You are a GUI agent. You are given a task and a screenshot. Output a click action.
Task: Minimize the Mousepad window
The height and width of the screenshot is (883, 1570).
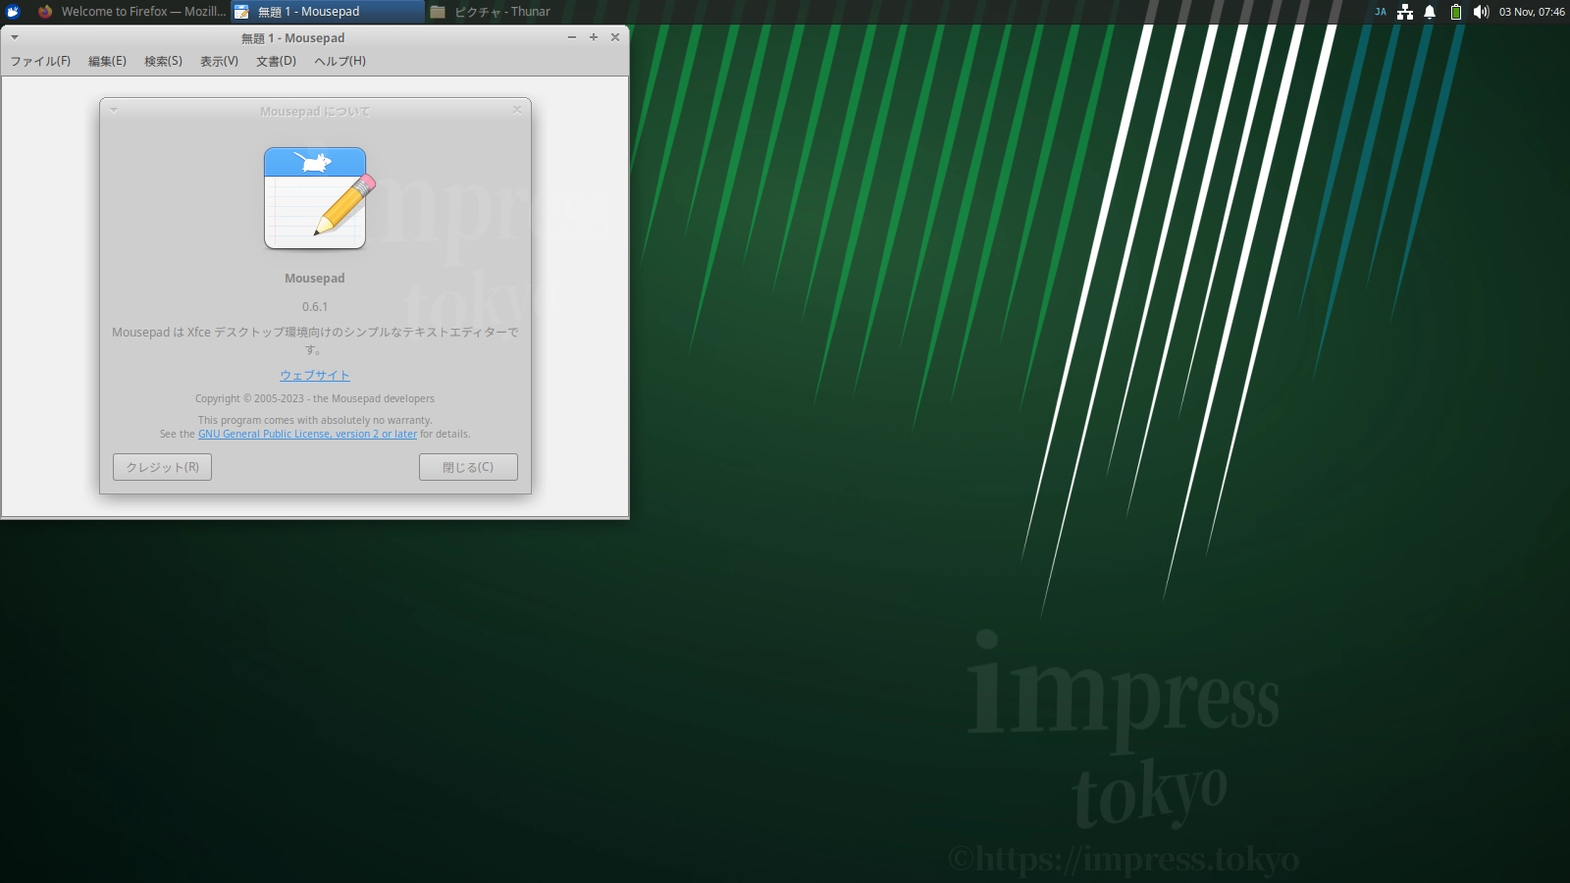point(572,37)
